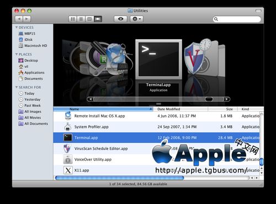Select the VirusScan shield cover in Cover Flow
276x204 pixels.
click(194, 58)
